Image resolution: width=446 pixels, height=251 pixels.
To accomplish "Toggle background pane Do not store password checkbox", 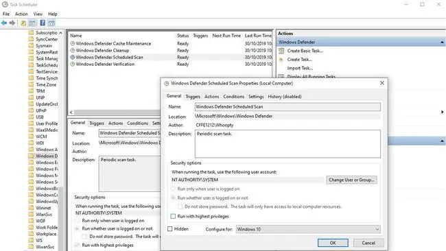I will pyautogui.click(x=84, y=237).
